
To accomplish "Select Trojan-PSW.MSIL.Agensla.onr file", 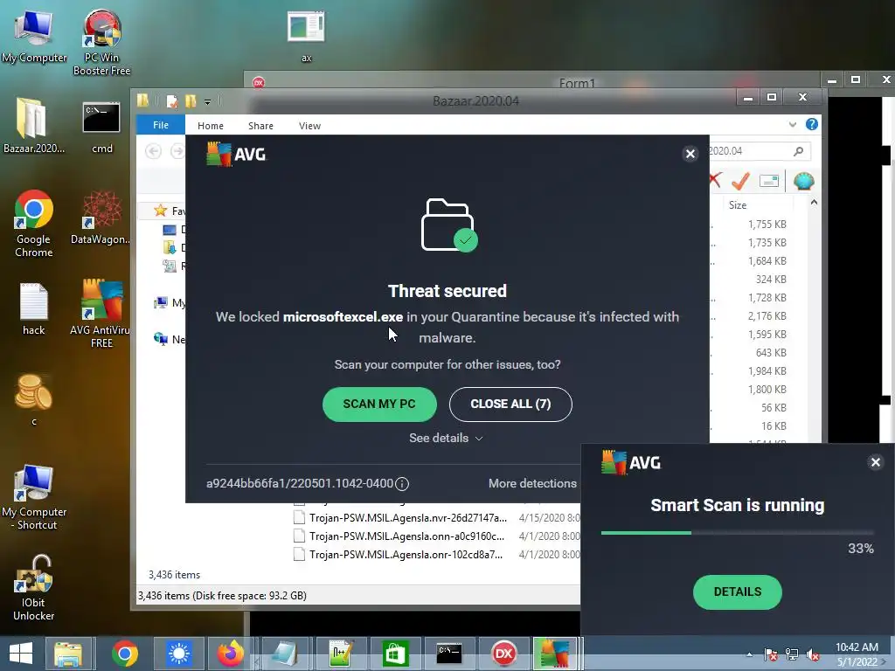I will tap(407, 555).
